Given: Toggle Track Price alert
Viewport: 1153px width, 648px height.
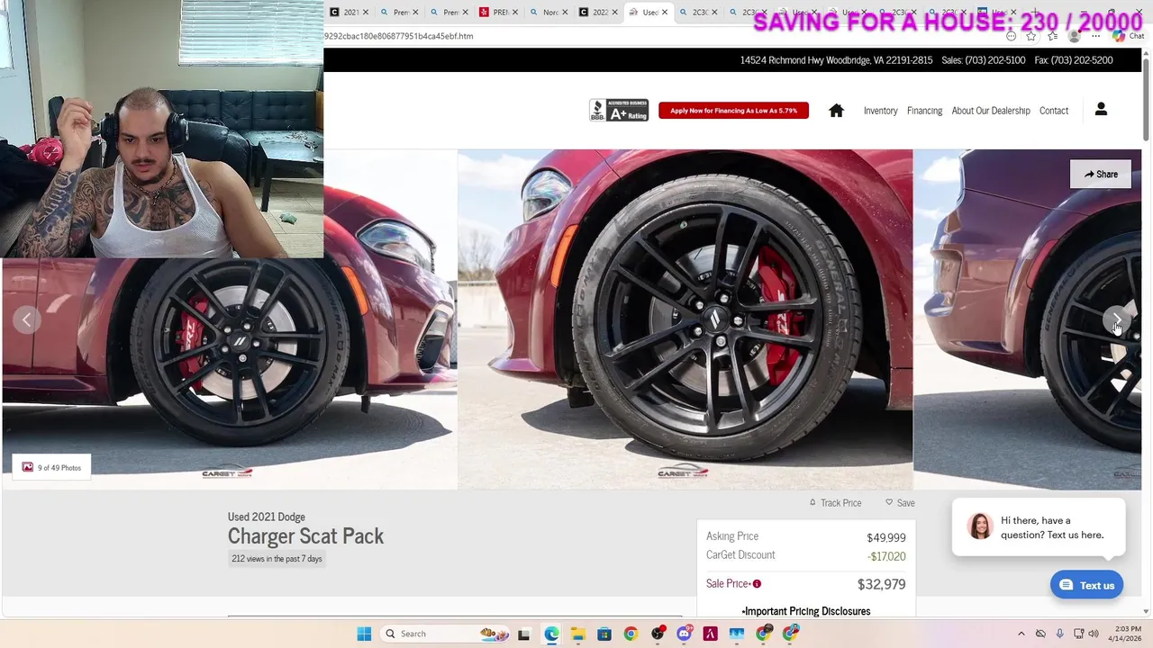Looking at the screenshot, I should pyautogui.click(x=835, y=503).
